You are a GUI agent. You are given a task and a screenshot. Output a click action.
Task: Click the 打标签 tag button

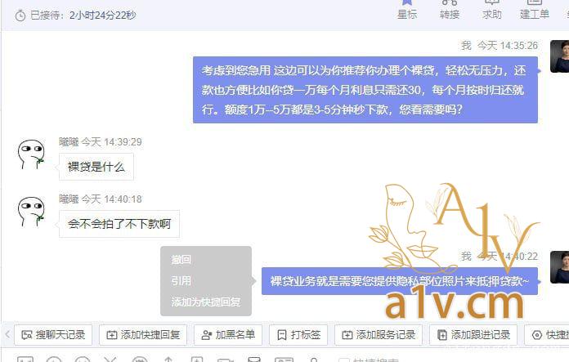click(x=298, y=335)
